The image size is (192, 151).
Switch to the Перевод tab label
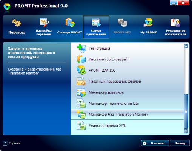click(x=17, y=32)
